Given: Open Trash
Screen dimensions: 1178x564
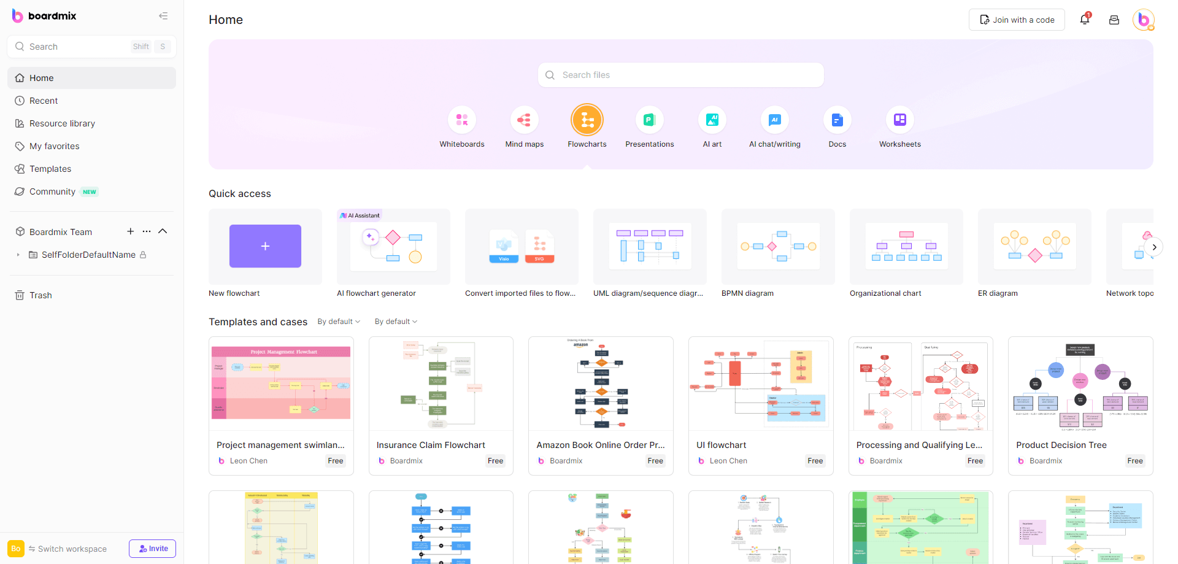Looking at the screenshot, I should click(x=91, y=295).
